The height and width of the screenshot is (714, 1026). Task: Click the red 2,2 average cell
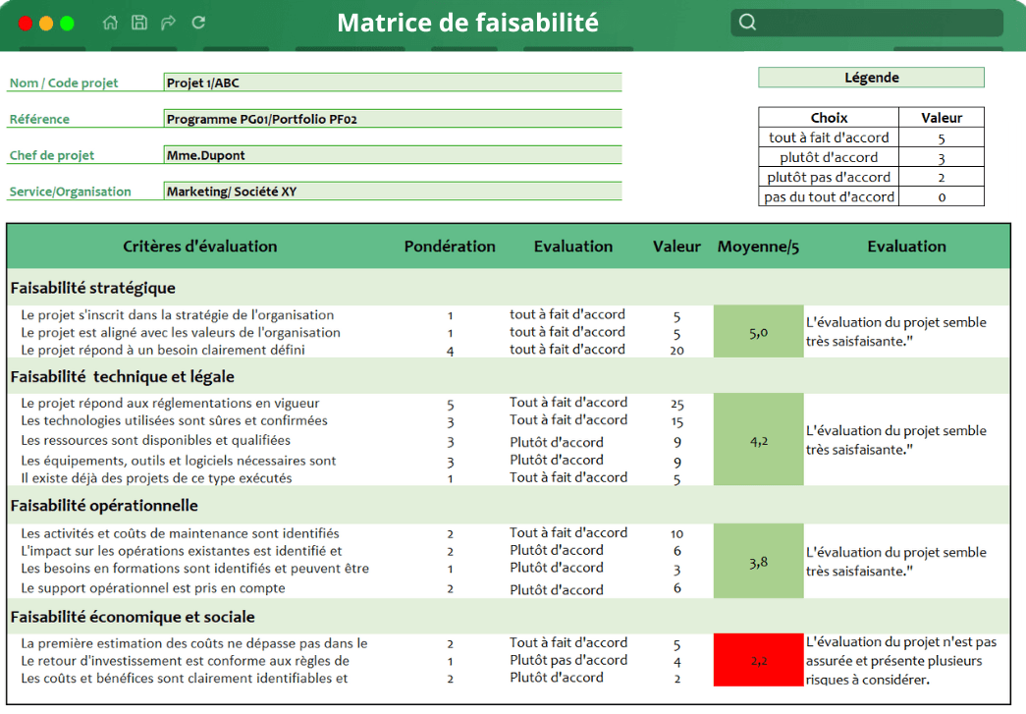point(757,660)
